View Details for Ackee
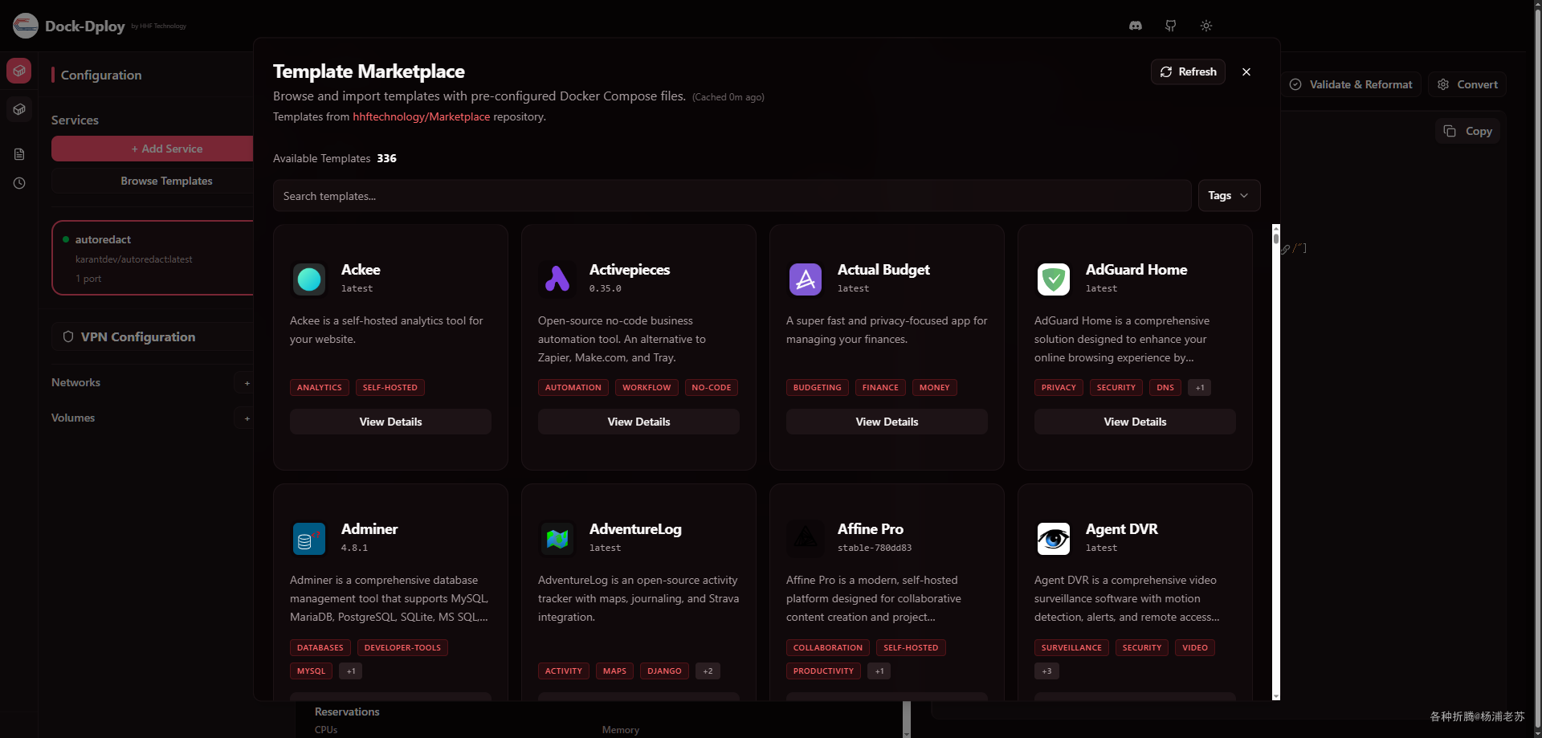This screenshot has height=738, width=1542. click(x=390, y=422)
